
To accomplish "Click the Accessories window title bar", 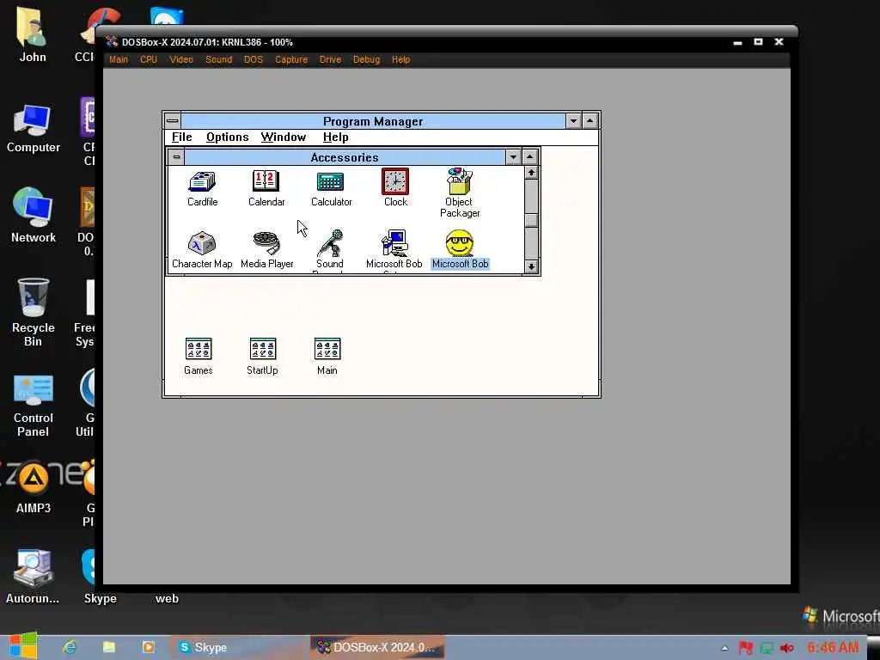I will pos(345,157).
